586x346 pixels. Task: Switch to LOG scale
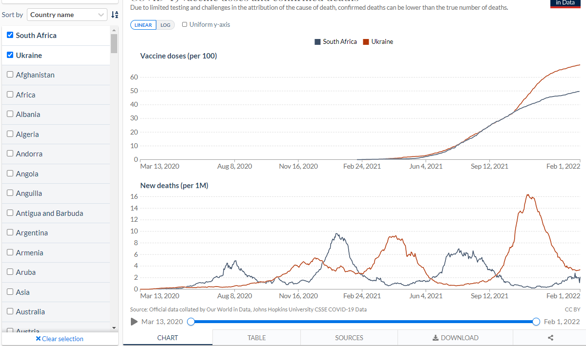pyautogui.click(x=166, y=25)
